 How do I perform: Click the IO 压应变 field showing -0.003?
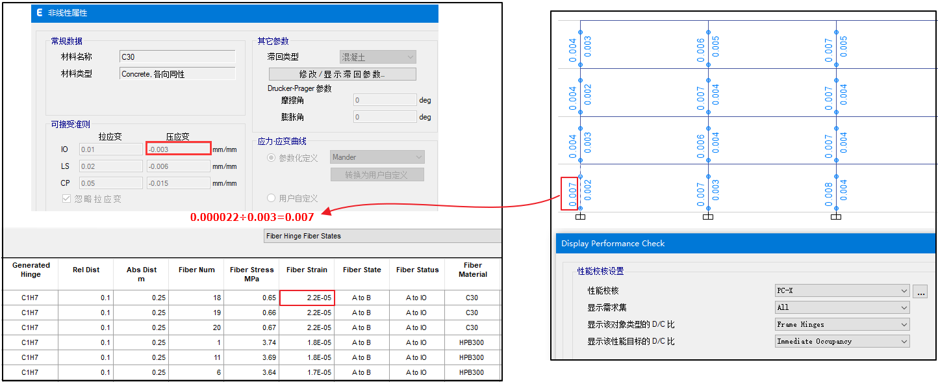(x=179, y=149)
